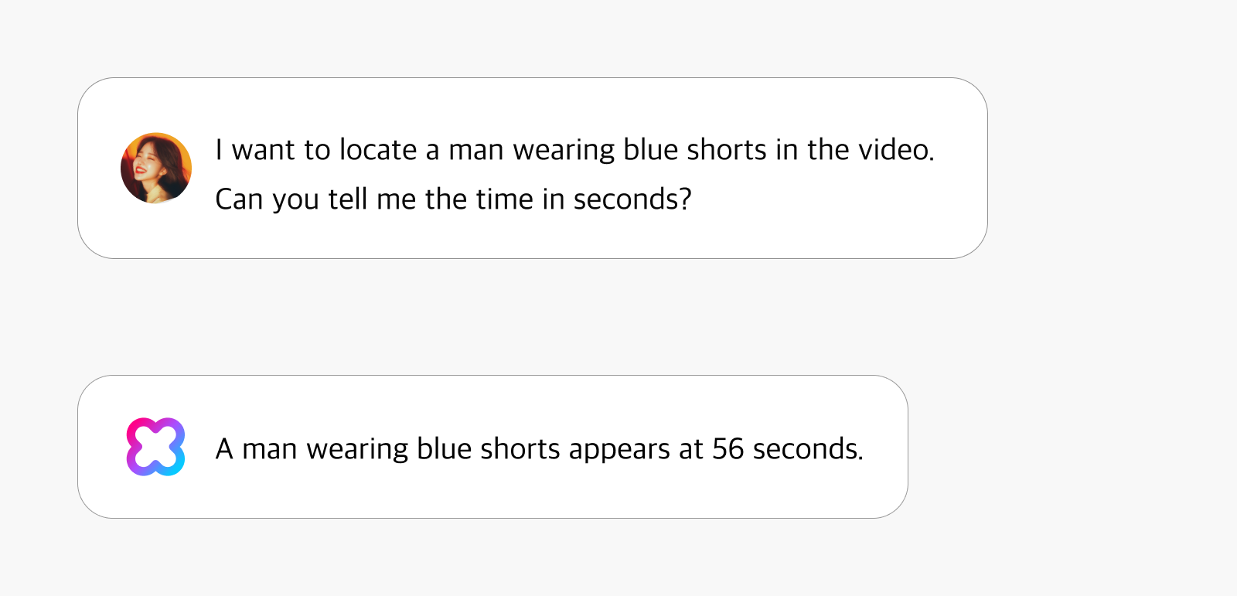This screenshot has height=596, width=1237.
Task: Click the line "I want to locate a man"
Action: point(574,150)
